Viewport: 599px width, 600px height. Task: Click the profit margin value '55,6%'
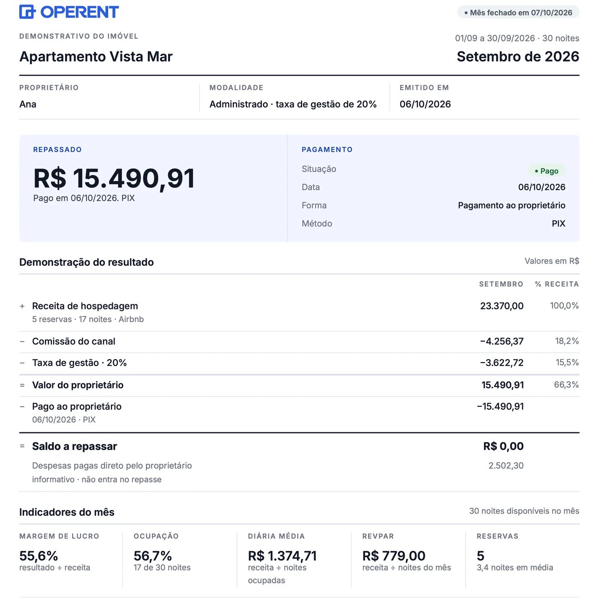click(39, 556)
